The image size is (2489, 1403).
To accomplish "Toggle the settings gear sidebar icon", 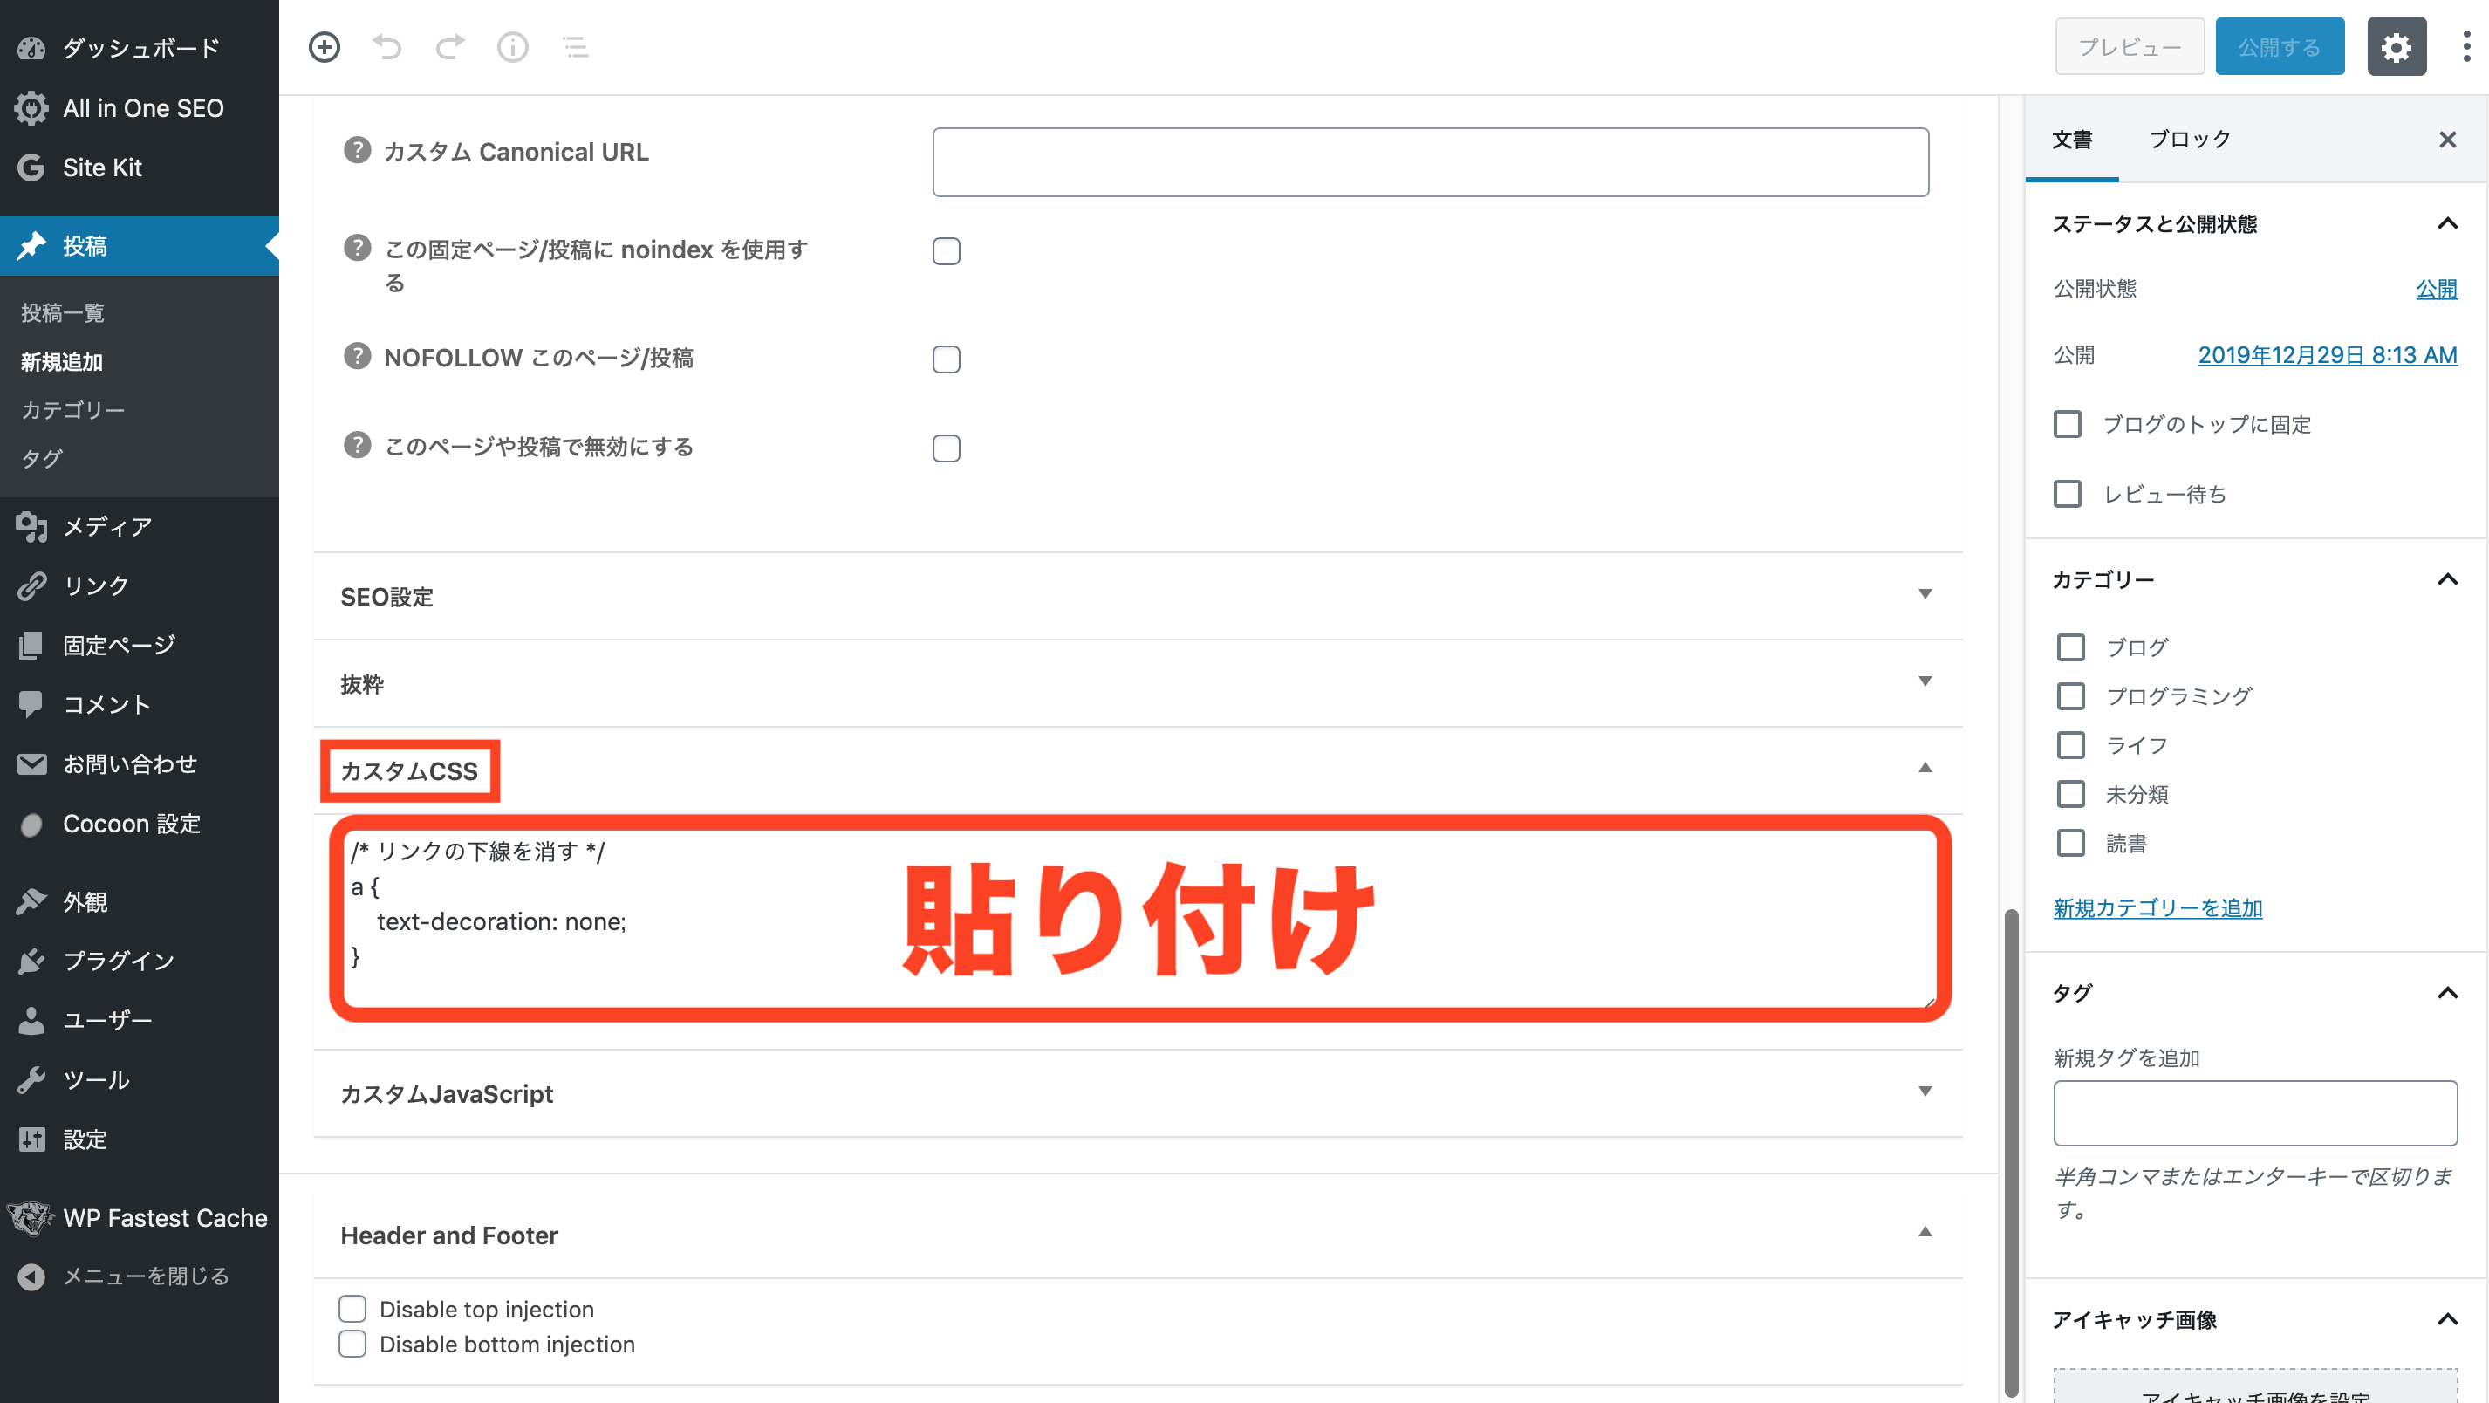I will coord(2397,46).
